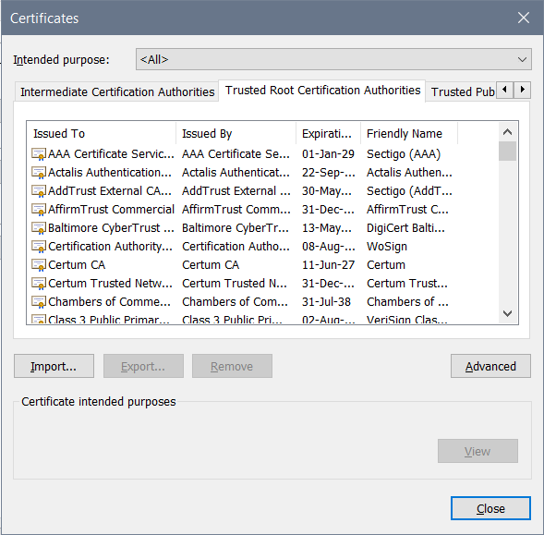Click the Close button

pyautogui.click(x=490, y=508)
